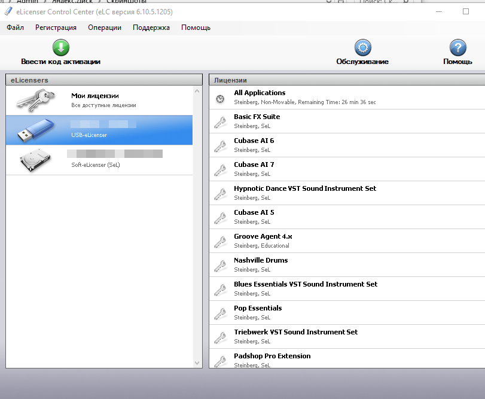Open the blue Maintenance gear icon

pyautogui.click(x=362, y=47)
